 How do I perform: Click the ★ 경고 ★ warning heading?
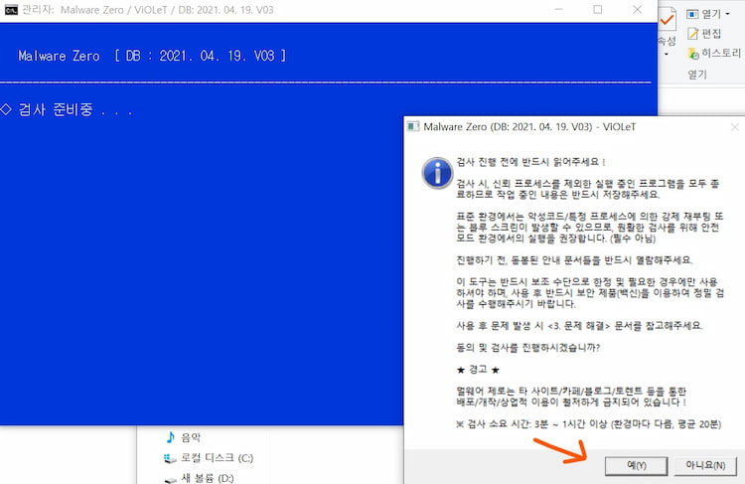(x=478, y=370)
